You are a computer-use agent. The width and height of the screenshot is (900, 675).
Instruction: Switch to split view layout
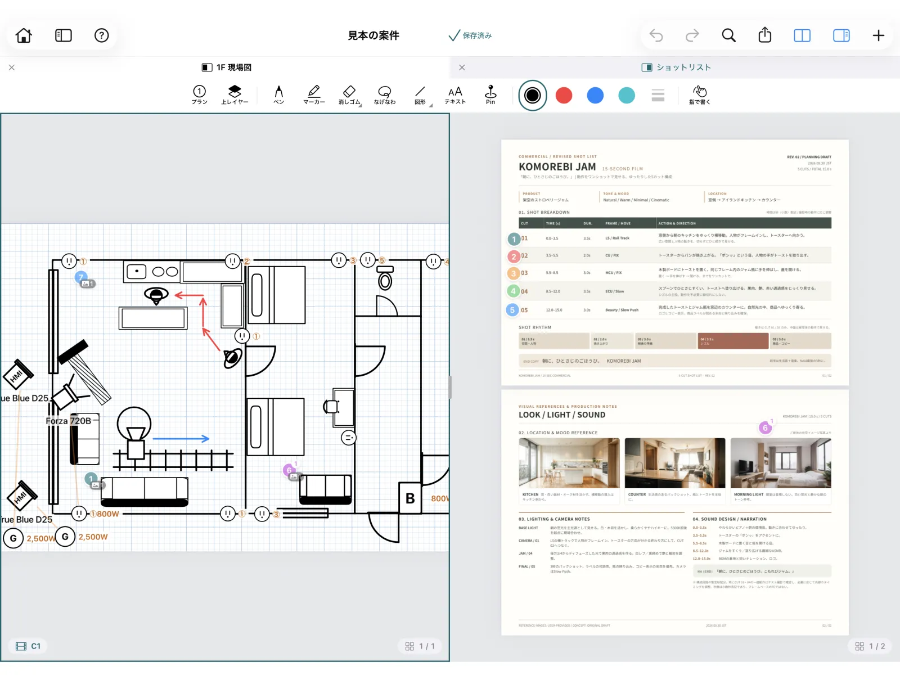tap(802, 35)
